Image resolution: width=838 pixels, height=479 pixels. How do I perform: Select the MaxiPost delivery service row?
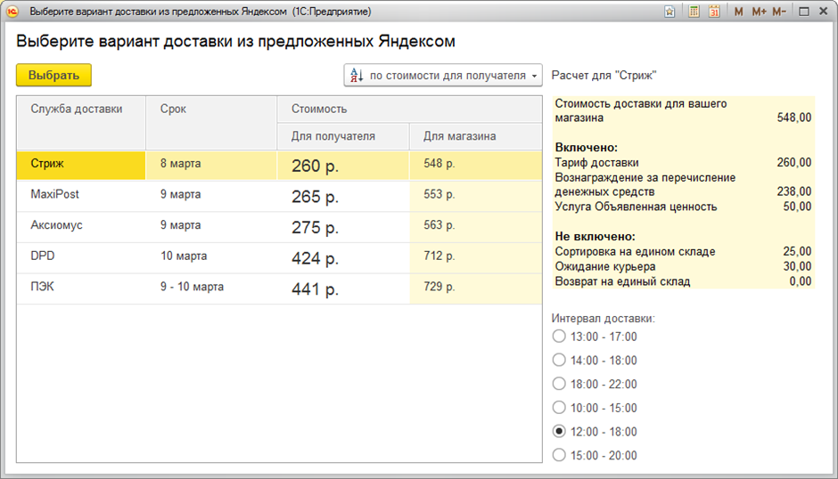(80, 195)
